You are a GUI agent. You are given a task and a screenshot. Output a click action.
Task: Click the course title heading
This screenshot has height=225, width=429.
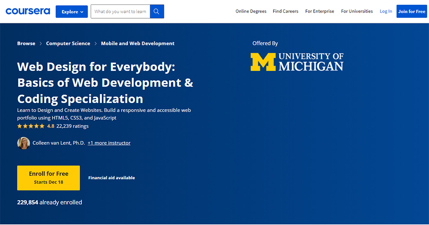click(x=105, y=83)
